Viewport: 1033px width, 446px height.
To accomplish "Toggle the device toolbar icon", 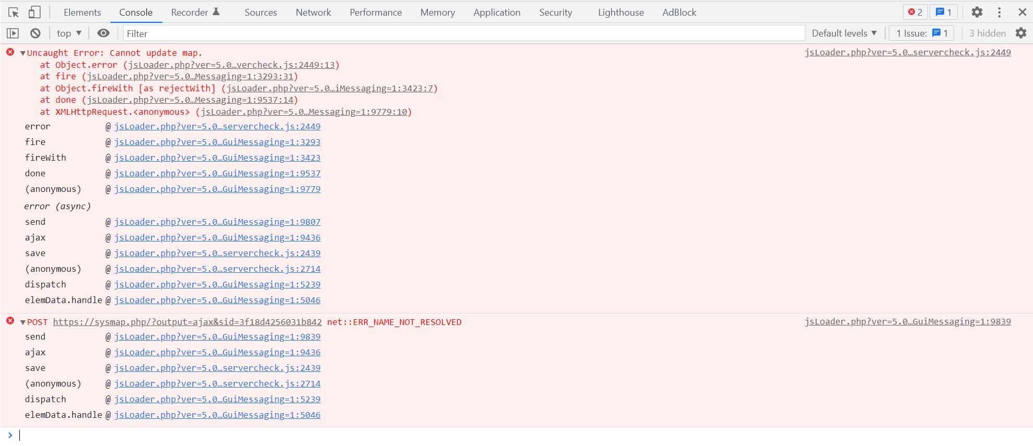I will point(34,12).
